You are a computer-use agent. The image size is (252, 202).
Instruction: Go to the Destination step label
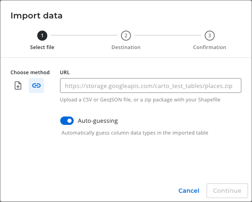pyautogui.click(x=126, y=47)
